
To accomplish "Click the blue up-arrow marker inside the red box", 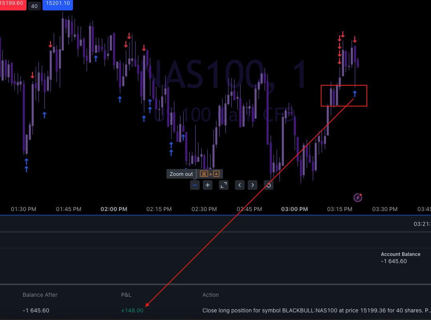I will (354, 94).
